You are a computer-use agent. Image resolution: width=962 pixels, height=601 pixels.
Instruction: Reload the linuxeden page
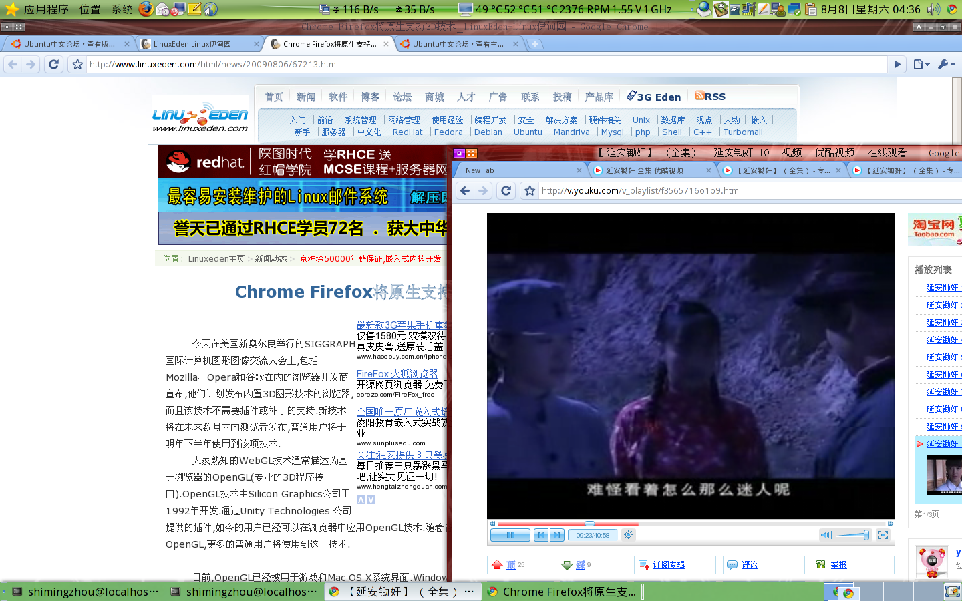[x=54, y=64]
